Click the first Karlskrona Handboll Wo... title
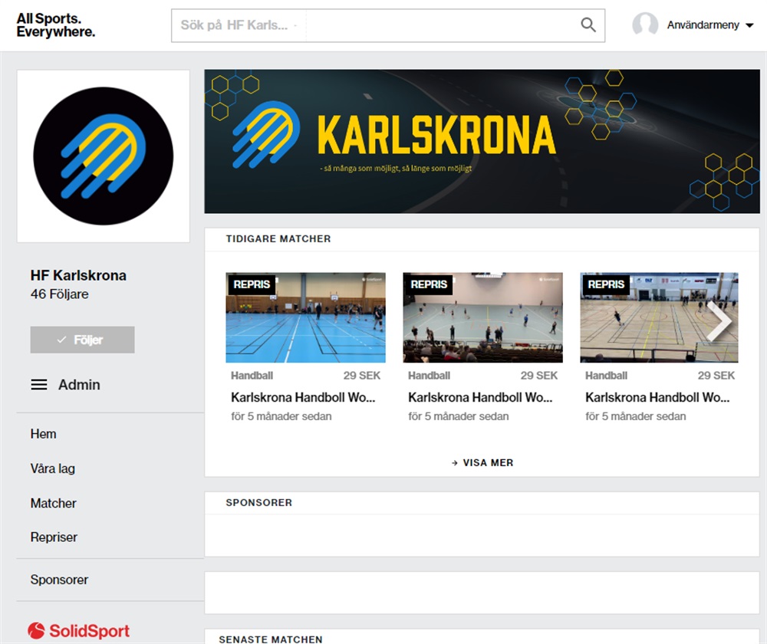 point(303,398)
